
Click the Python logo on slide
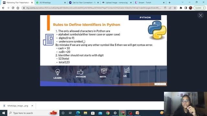click(x=157, y=30)
